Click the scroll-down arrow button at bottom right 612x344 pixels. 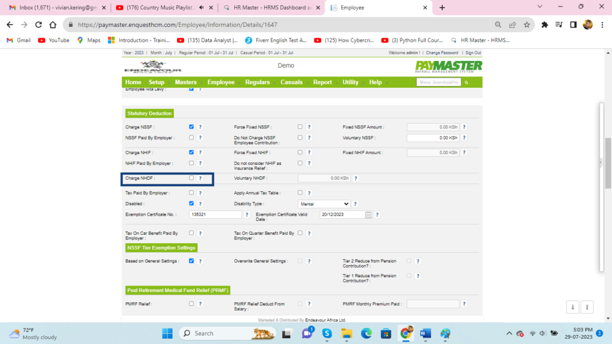pyautogui.click(x=572, y=306)
